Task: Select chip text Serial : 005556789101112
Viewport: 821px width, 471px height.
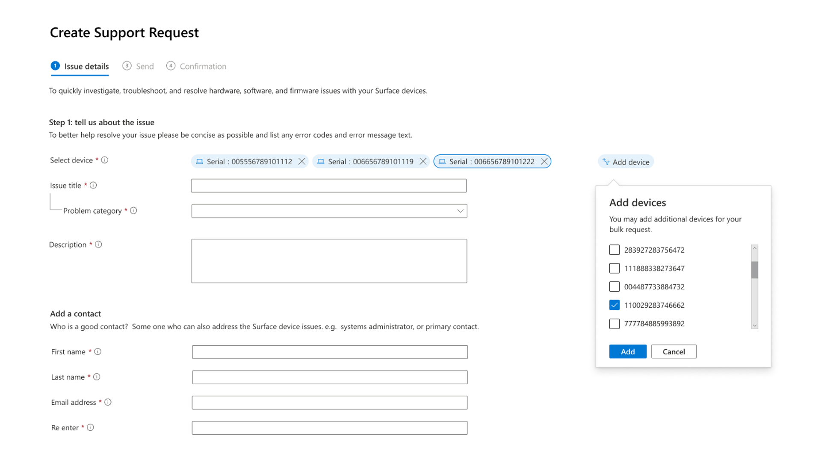Action: [249, 162]
